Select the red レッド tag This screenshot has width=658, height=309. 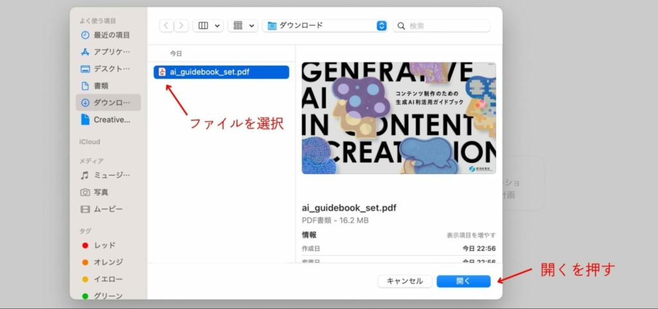tap(108, 245)
